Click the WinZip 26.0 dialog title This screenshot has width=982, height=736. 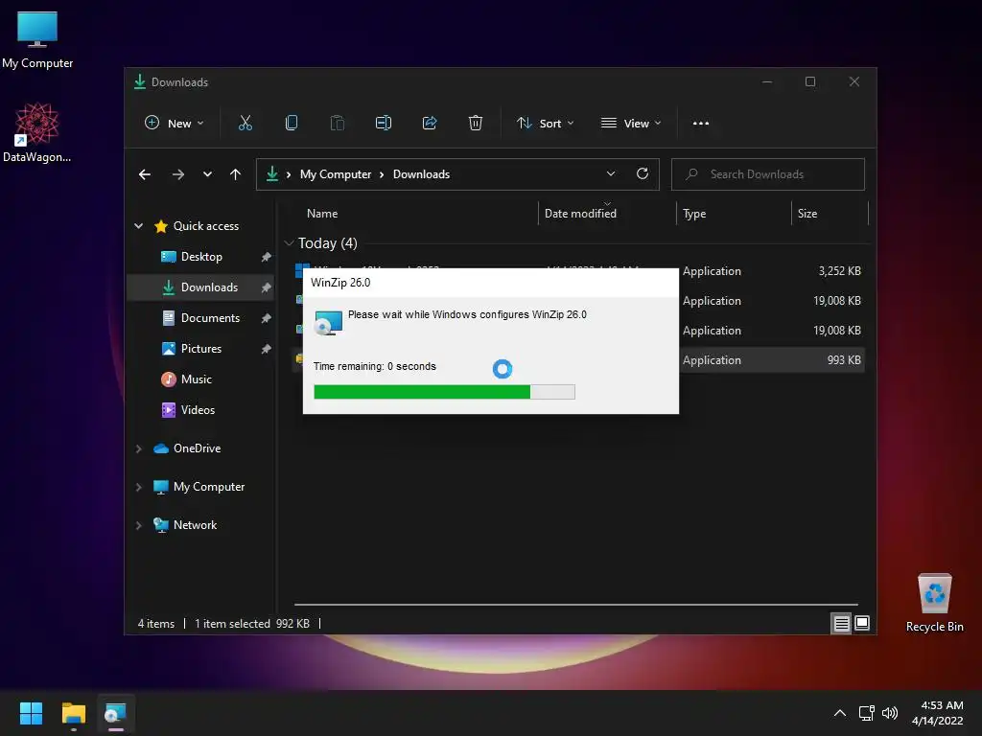point(340,283)
